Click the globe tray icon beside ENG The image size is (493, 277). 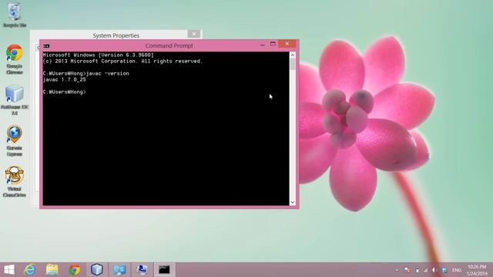point(444,270)
